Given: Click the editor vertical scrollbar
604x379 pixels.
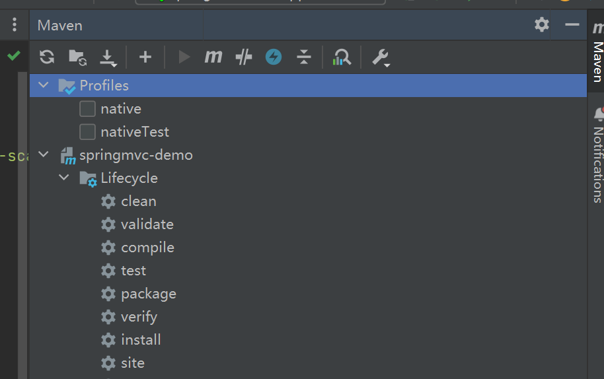Looking at the screenshot, I should [22, 225].
